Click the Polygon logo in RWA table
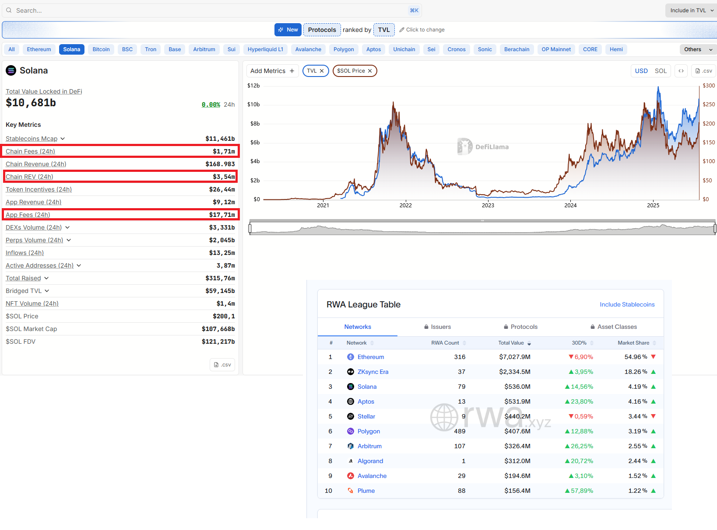 pos(351,431)
